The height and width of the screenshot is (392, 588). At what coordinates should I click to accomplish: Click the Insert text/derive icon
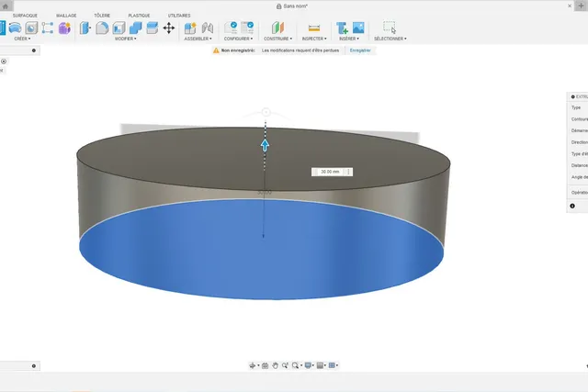(x=342, y=28)
